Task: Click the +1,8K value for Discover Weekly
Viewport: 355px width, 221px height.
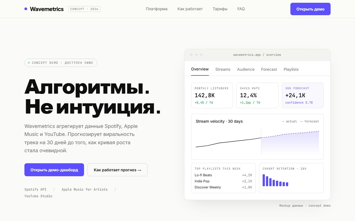Action: pos(247,187)
